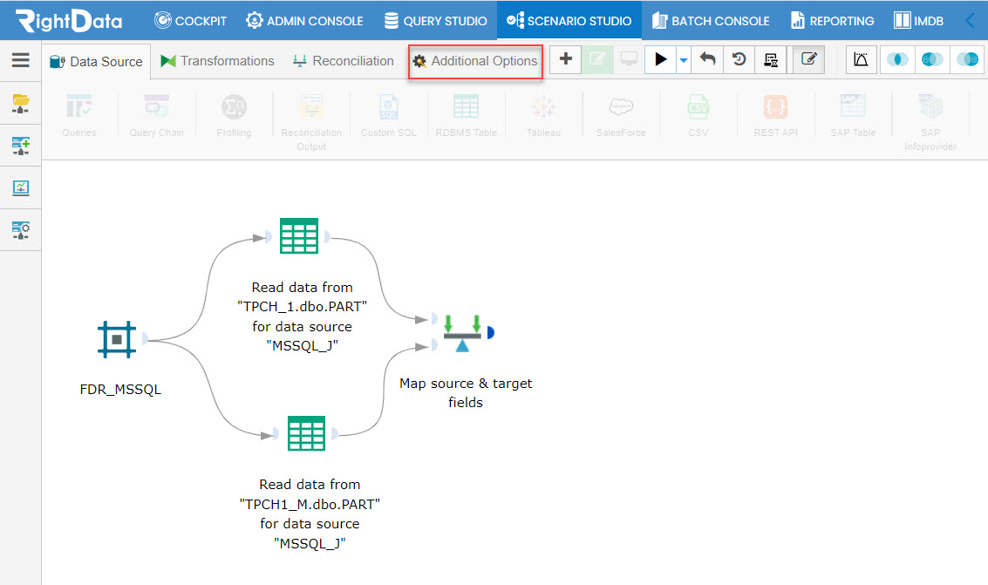Run the scenario with play button
988x585 pixels.
660,59
